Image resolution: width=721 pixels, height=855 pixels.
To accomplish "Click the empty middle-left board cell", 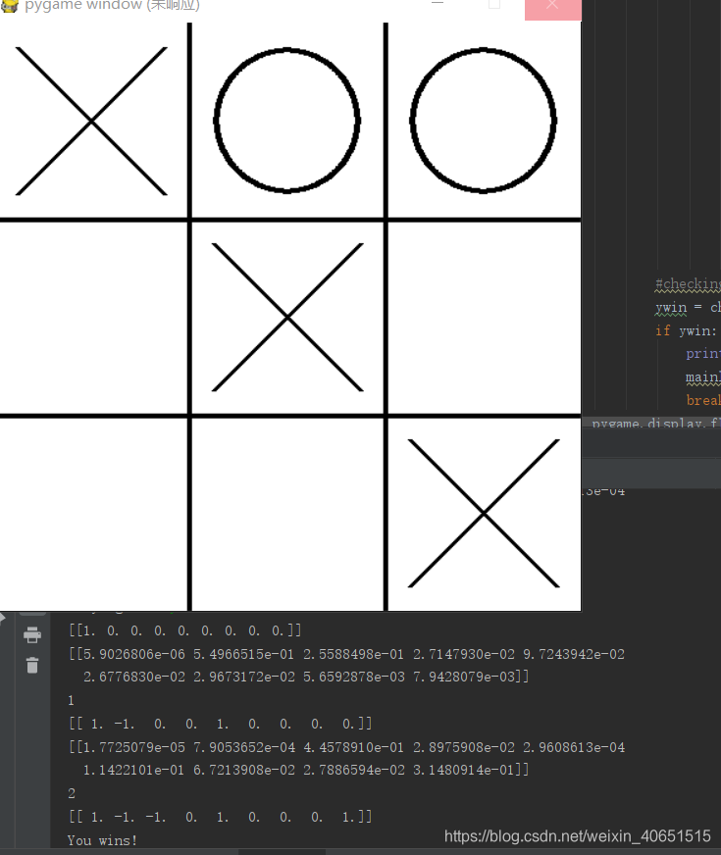I will tap(93, 318).
